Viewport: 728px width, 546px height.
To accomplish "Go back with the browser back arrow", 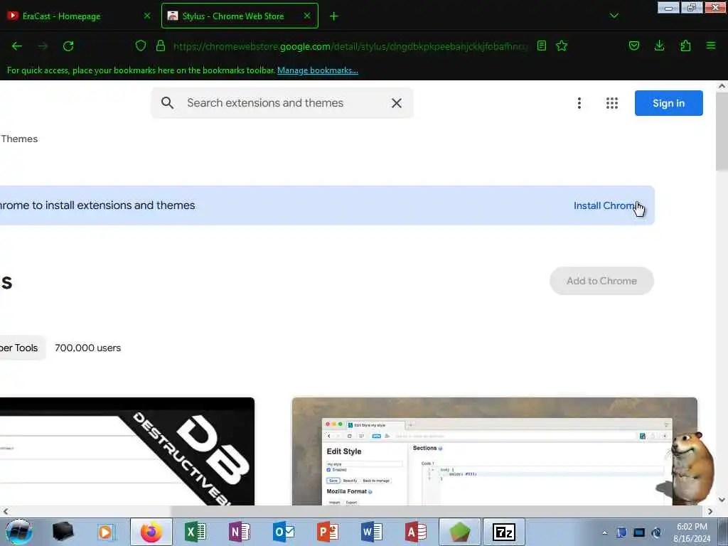I will 17,46.
